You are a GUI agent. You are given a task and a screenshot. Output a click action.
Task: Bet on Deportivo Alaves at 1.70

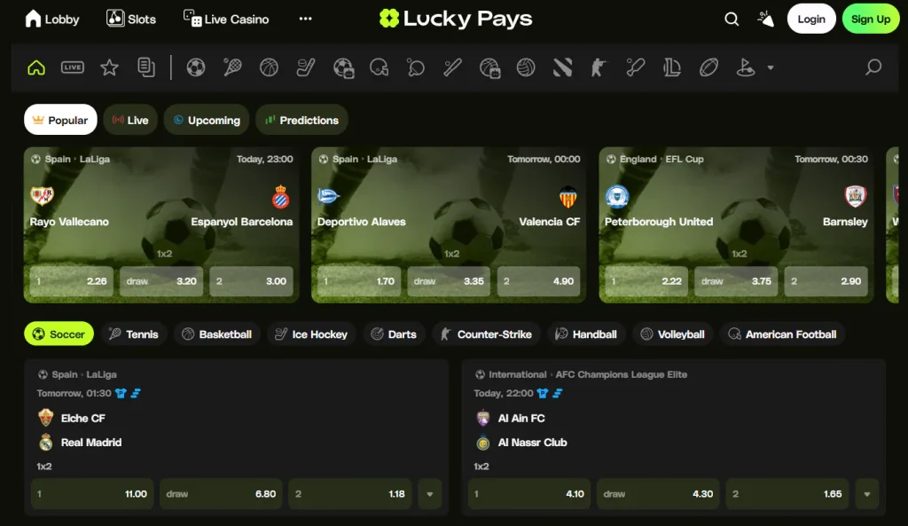click(358, 281)
